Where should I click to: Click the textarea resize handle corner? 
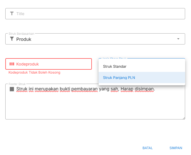183,118
